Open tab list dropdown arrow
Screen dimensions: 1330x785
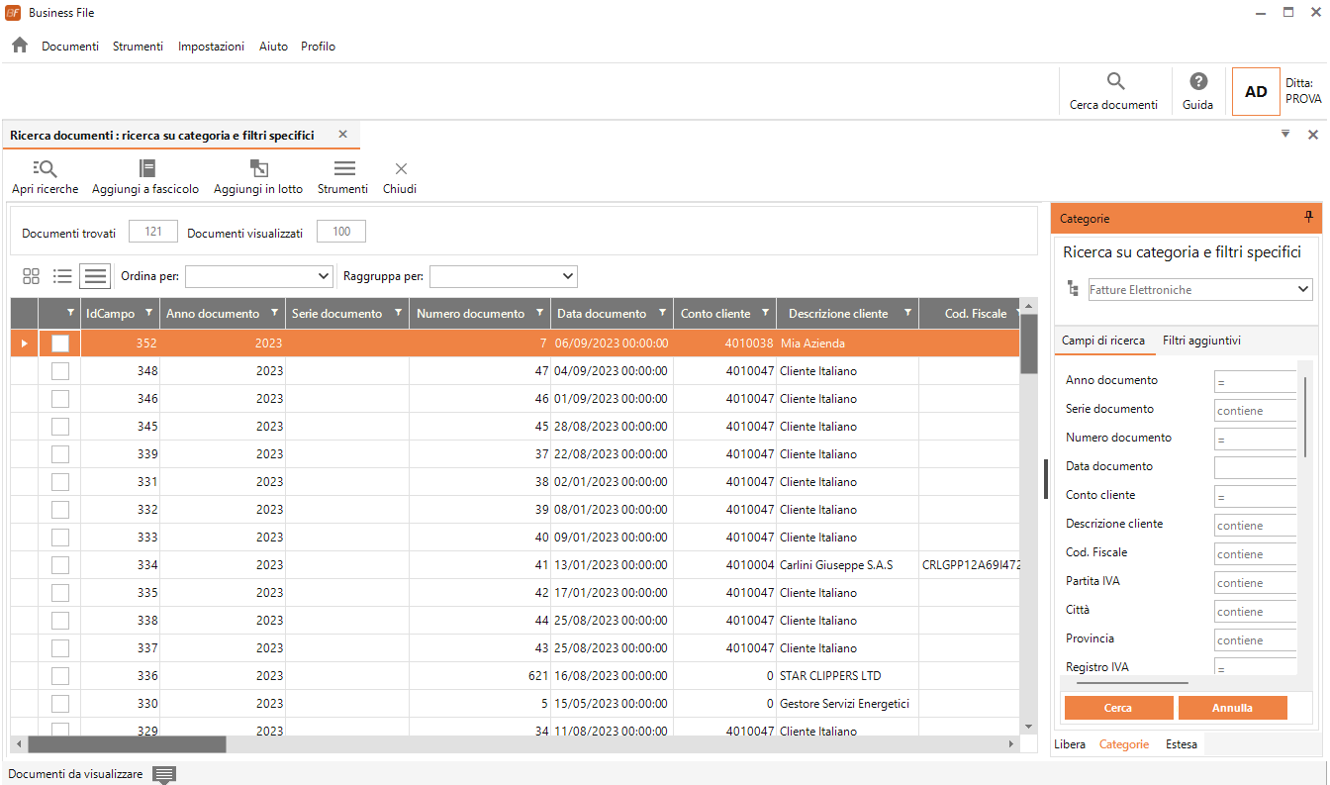pos(1285,134)
